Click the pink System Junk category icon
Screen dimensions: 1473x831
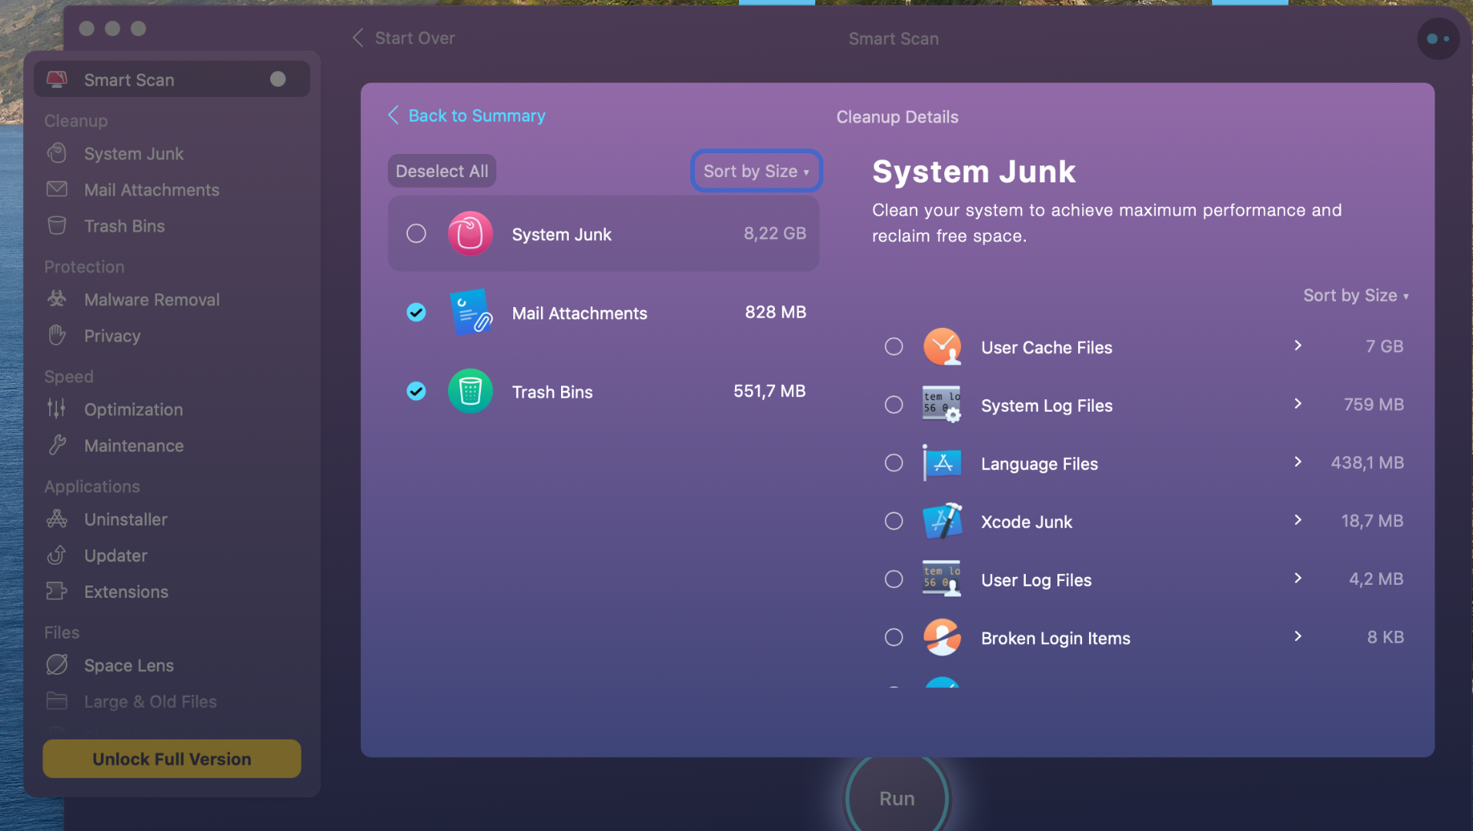470,233
